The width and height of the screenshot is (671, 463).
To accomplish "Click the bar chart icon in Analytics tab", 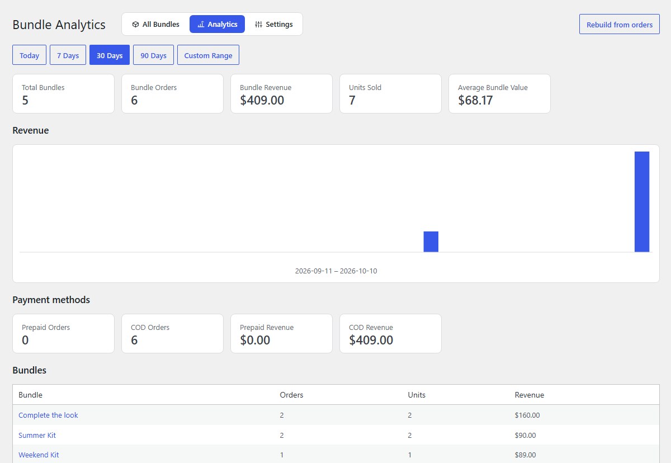I will (201, 25).
